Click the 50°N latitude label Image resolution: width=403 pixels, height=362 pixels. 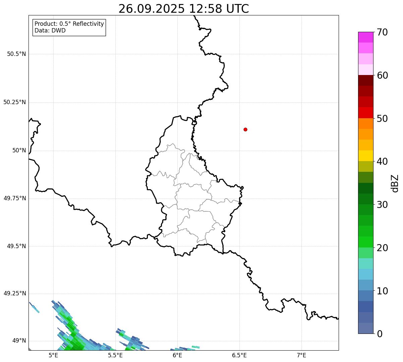(x=19, y=151)
